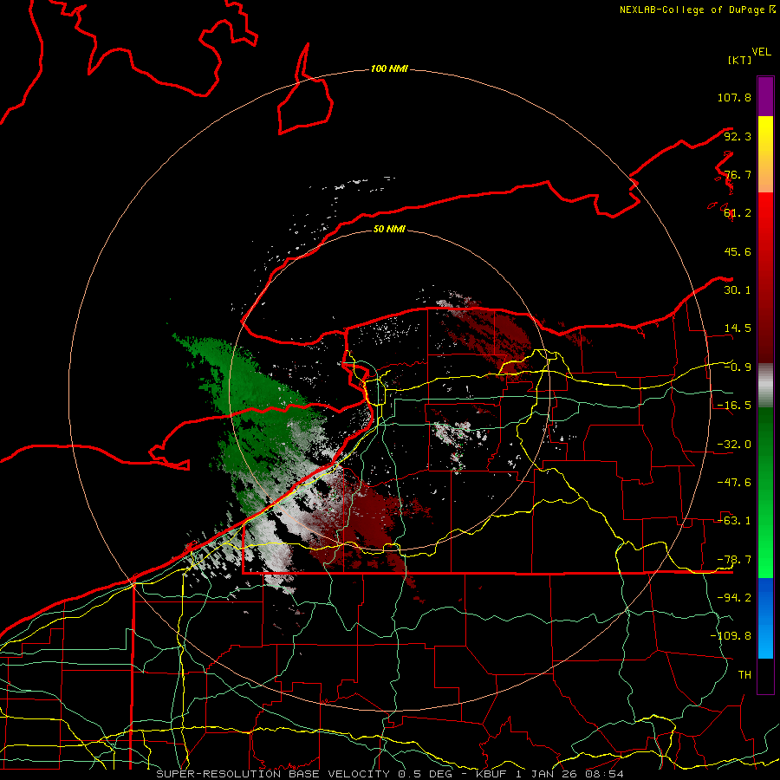Click the blue segment of the velocity scale

[765, 618]
